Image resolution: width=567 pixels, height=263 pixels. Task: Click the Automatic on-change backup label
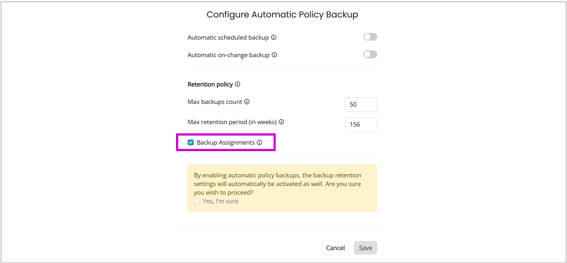[x=228, y=55]
